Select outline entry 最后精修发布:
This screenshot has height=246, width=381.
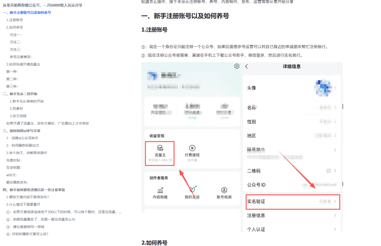click(x=17, y=182)
